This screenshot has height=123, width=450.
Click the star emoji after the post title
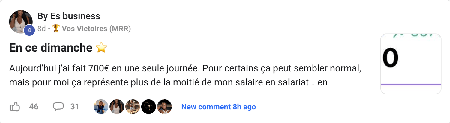(101, 48)
